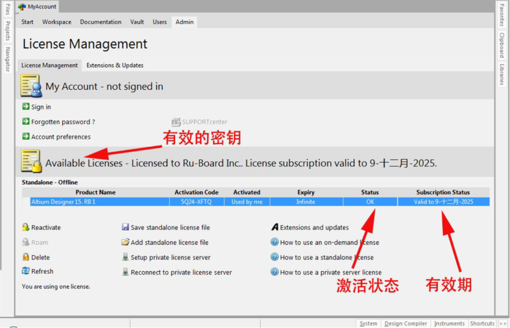The height and width of the screenshot is (328, 510).
Task: Open How to use a private server license
Action: tap(331, 272)
